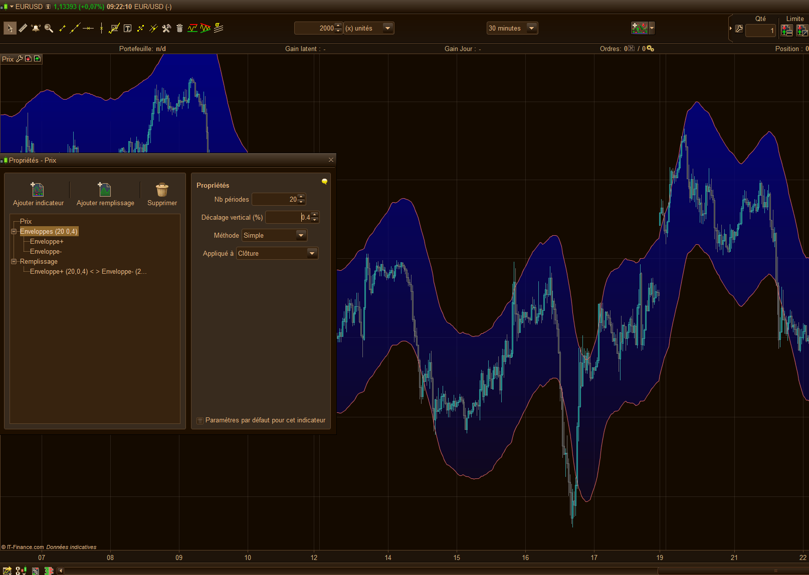809x575 pixels.
Task: Click the order book bars icon
Action: [49, 570]
